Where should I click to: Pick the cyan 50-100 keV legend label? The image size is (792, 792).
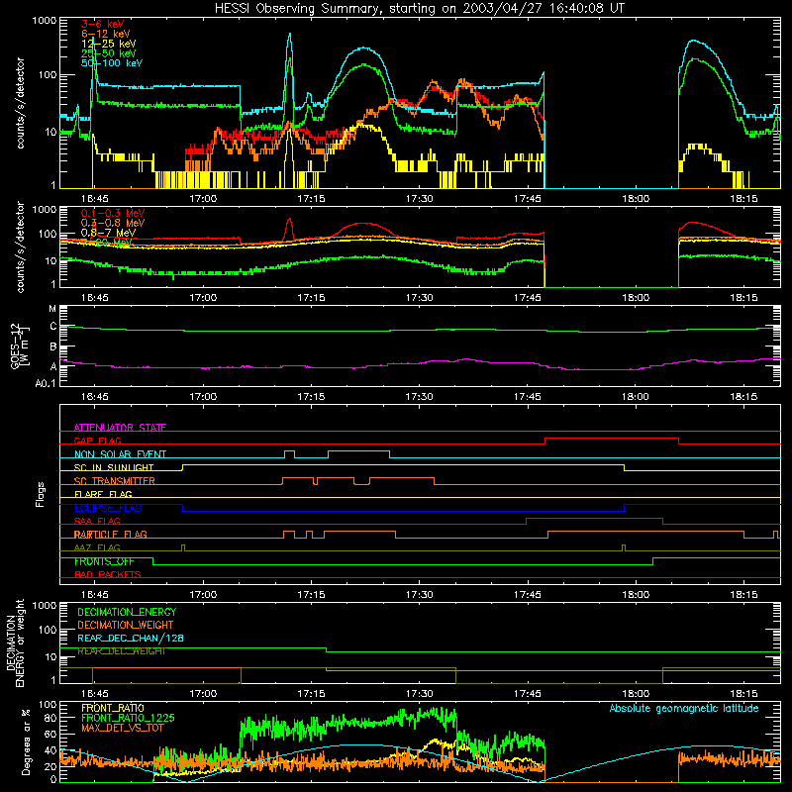tap(112, 63)
